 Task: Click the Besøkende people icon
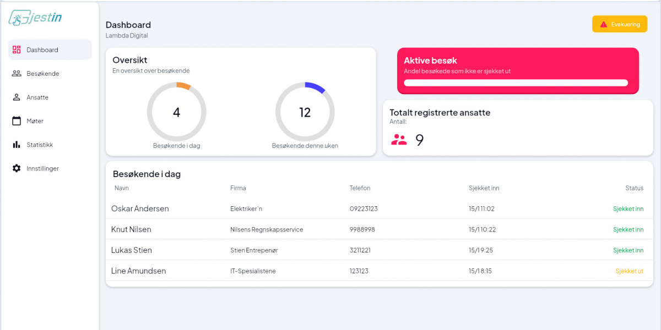[x=17, y=74]
